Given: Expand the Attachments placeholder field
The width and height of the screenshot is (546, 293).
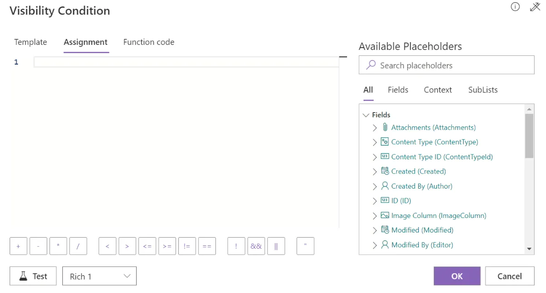Looking at the screenshot, I should [x=375, y=127].
